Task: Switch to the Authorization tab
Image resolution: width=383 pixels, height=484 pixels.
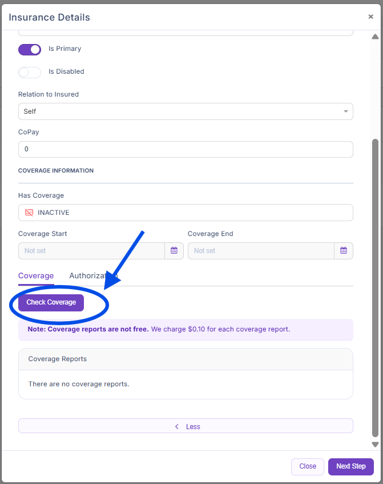Action: [x=91, y=275]
